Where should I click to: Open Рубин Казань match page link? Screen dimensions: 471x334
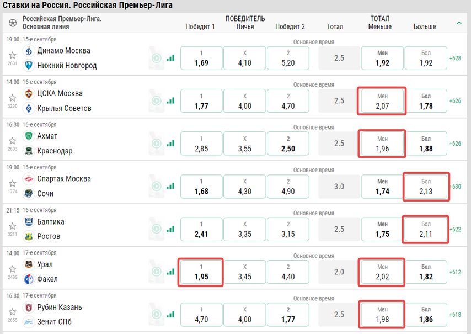[x=59, y=307]
